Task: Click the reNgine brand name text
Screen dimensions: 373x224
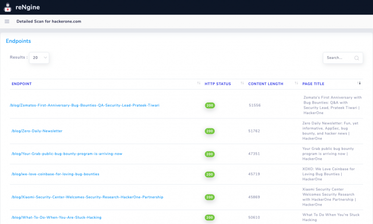Action: click(27, 7)
